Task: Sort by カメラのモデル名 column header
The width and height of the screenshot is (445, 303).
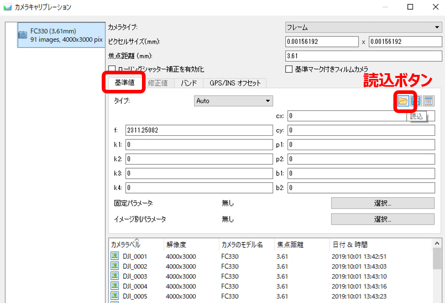Action: click(x=246, y=245)
